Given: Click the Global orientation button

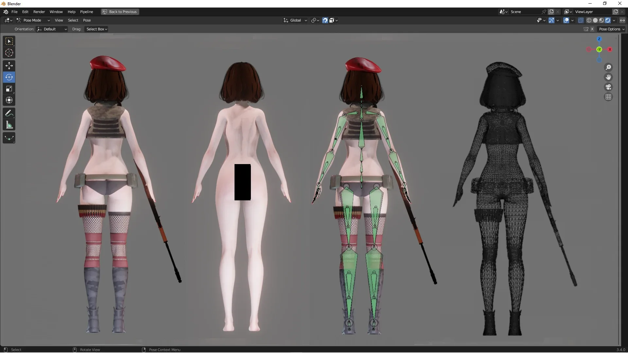Looking at the screenshot, I should [x=295, y=20].
